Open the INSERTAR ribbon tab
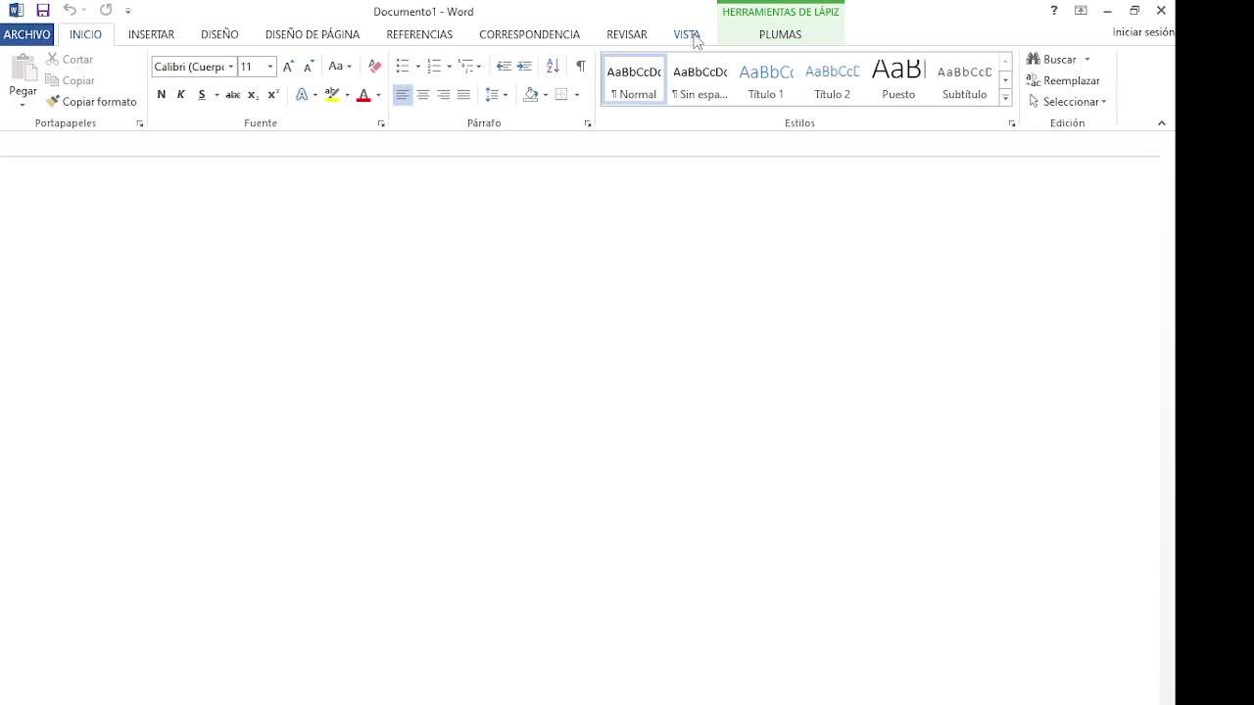This screenshot has width=1254, height=705. pyautogui.click(x=151, y=34)
